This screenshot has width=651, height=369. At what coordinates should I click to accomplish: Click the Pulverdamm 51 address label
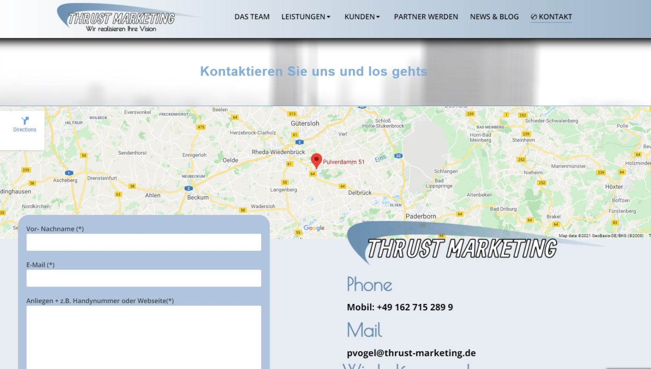[344, 162]
